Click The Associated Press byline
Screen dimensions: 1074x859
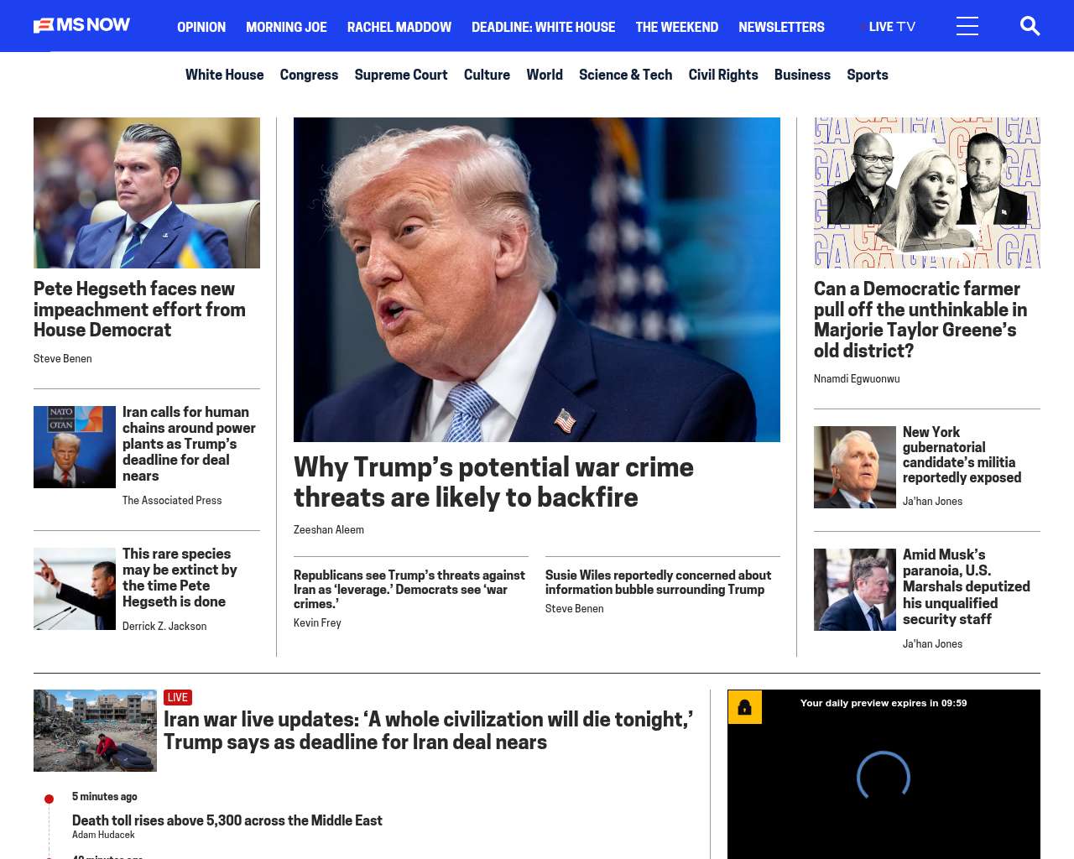[x=172, y=501]
